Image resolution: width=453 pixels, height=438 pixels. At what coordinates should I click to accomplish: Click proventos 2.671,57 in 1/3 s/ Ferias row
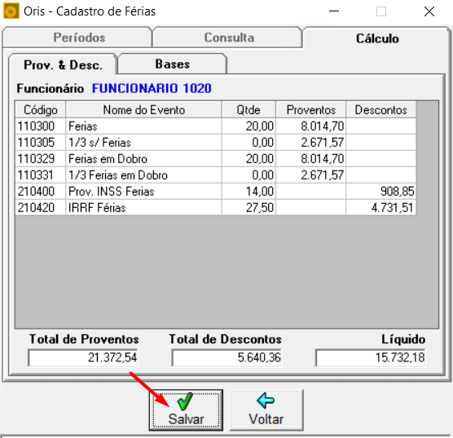pos(311,143)
